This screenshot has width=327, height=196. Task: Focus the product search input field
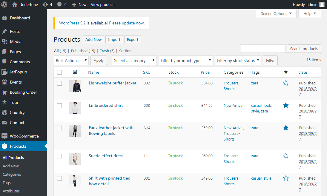click(263, 49)
